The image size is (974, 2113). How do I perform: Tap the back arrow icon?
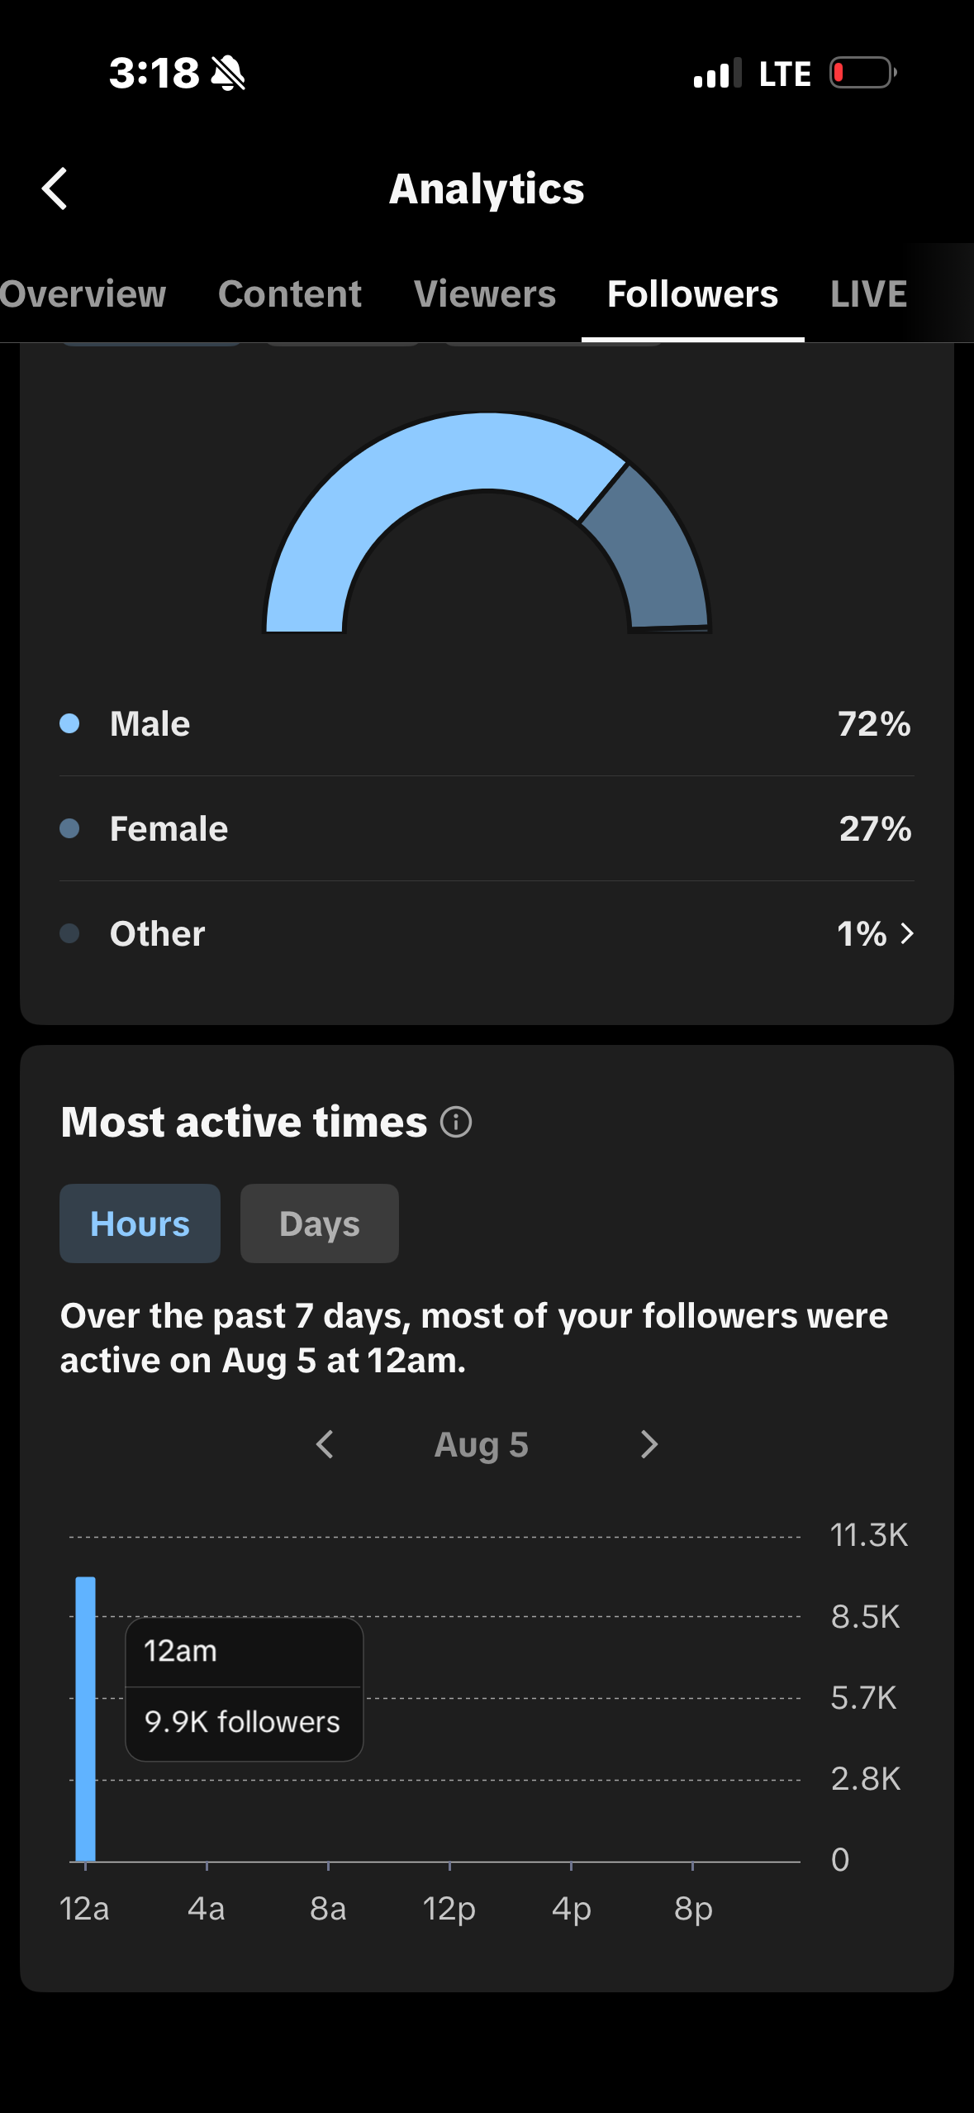[x=55, y=189]
